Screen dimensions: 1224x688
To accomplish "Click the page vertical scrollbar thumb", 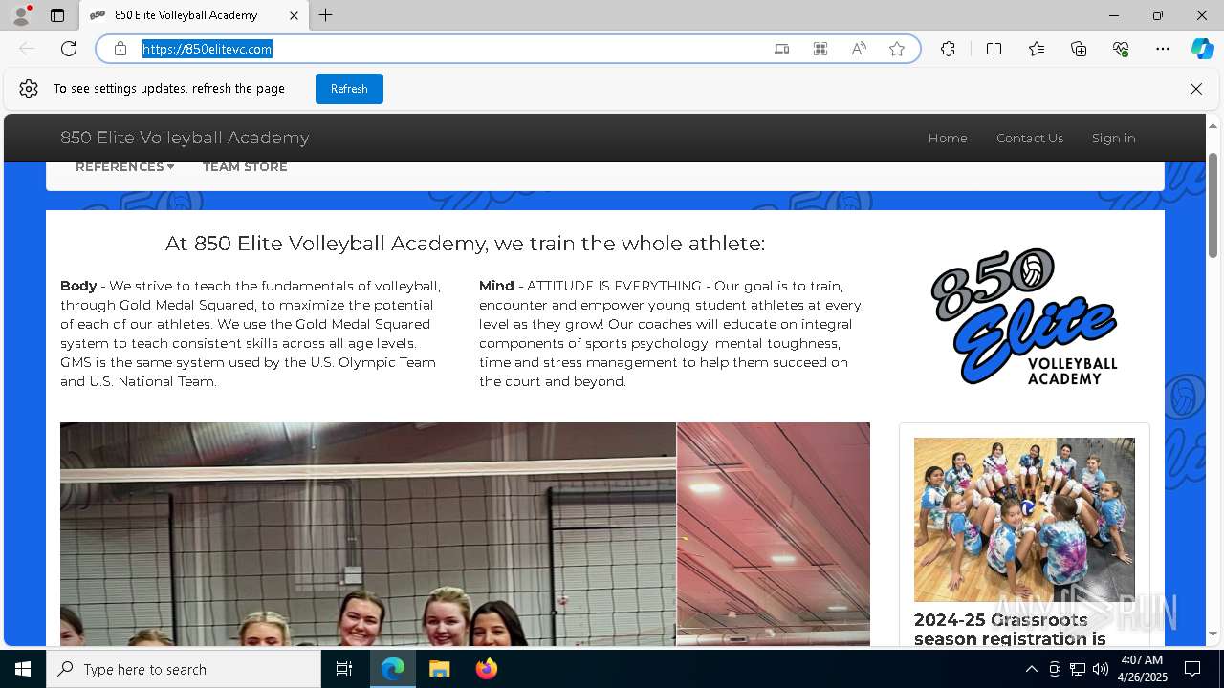I will 1213,204.
